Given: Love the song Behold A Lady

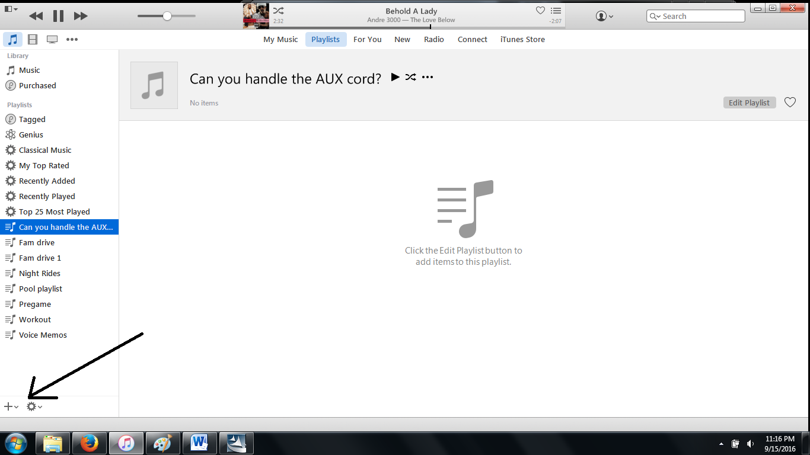Looking at the screenshot, I should (540, 11).
